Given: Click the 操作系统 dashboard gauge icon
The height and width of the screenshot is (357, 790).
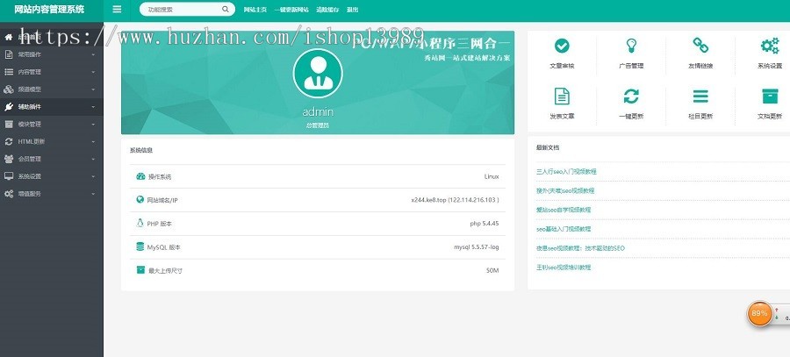Looking at the screenshot, I should pos(140,176).
